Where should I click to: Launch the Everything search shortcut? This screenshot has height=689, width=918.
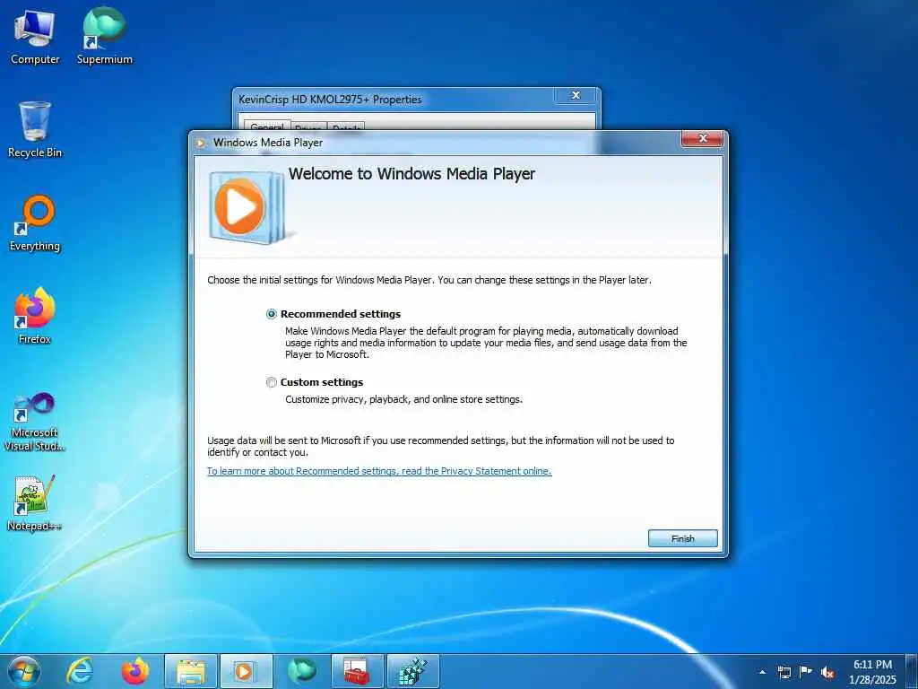[35, 223]
